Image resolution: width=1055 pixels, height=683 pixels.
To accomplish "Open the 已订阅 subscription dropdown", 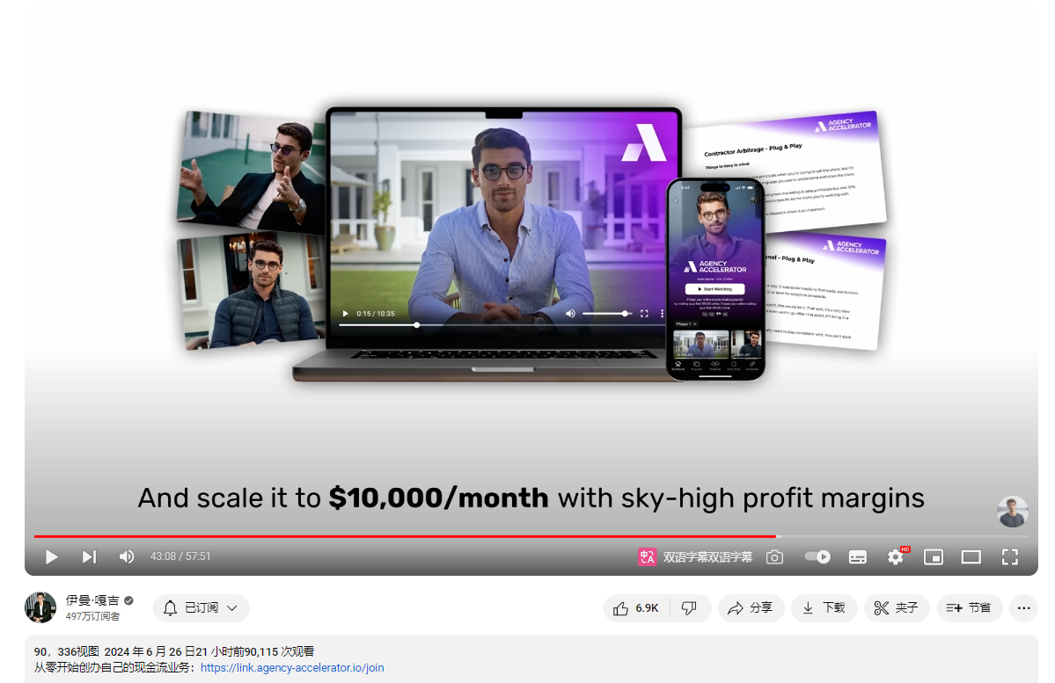I will (201, 607).
